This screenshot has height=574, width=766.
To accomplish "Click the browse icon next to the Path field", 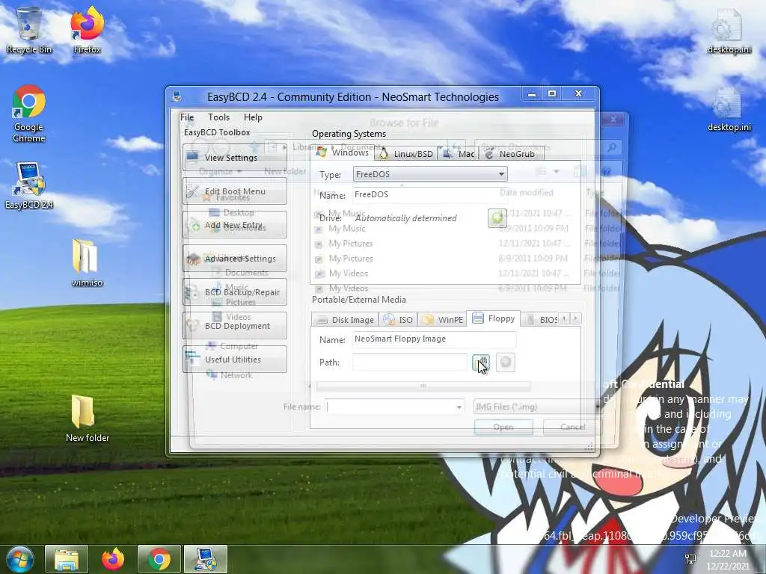I will pos(481,362).
